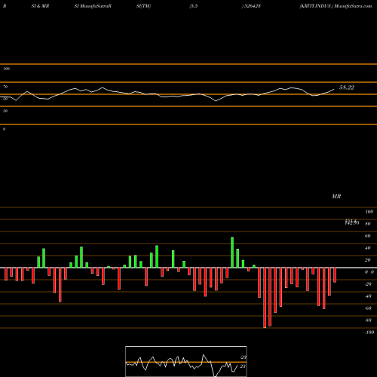Click the MR axis label 40
The width and height of the screenshot is (377, 377).
[367, 248]
